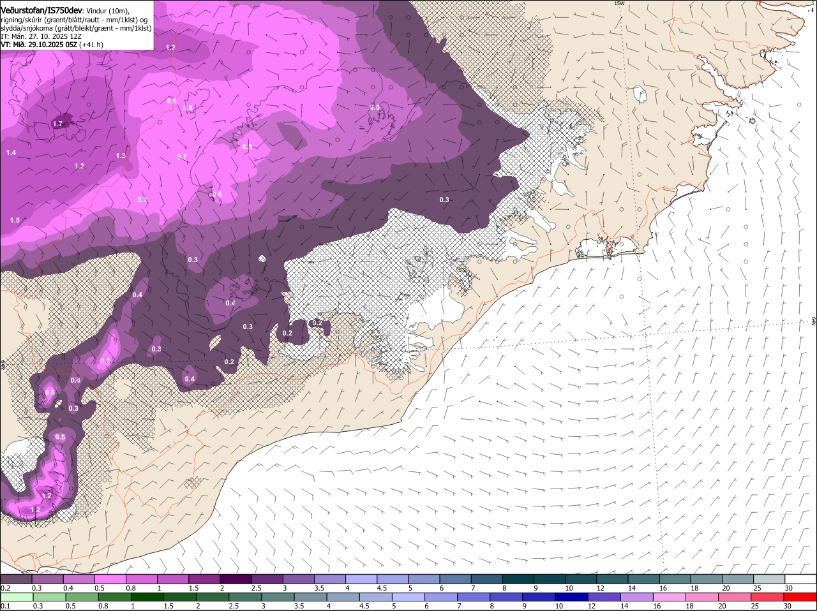Select lightest green lower swatch starting at 0.1
The width and height of the screenshot is (817, 611).
[x=17, y=598]
